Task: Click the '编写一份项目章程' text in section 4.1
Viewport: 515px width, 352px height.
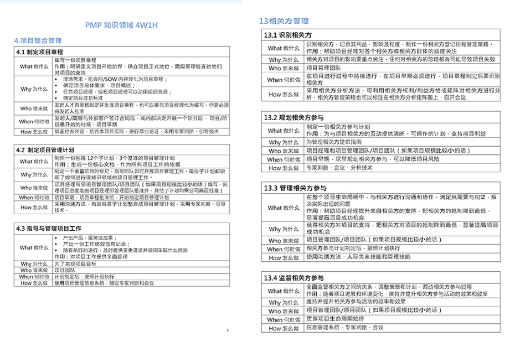Action: coord(75,60)
